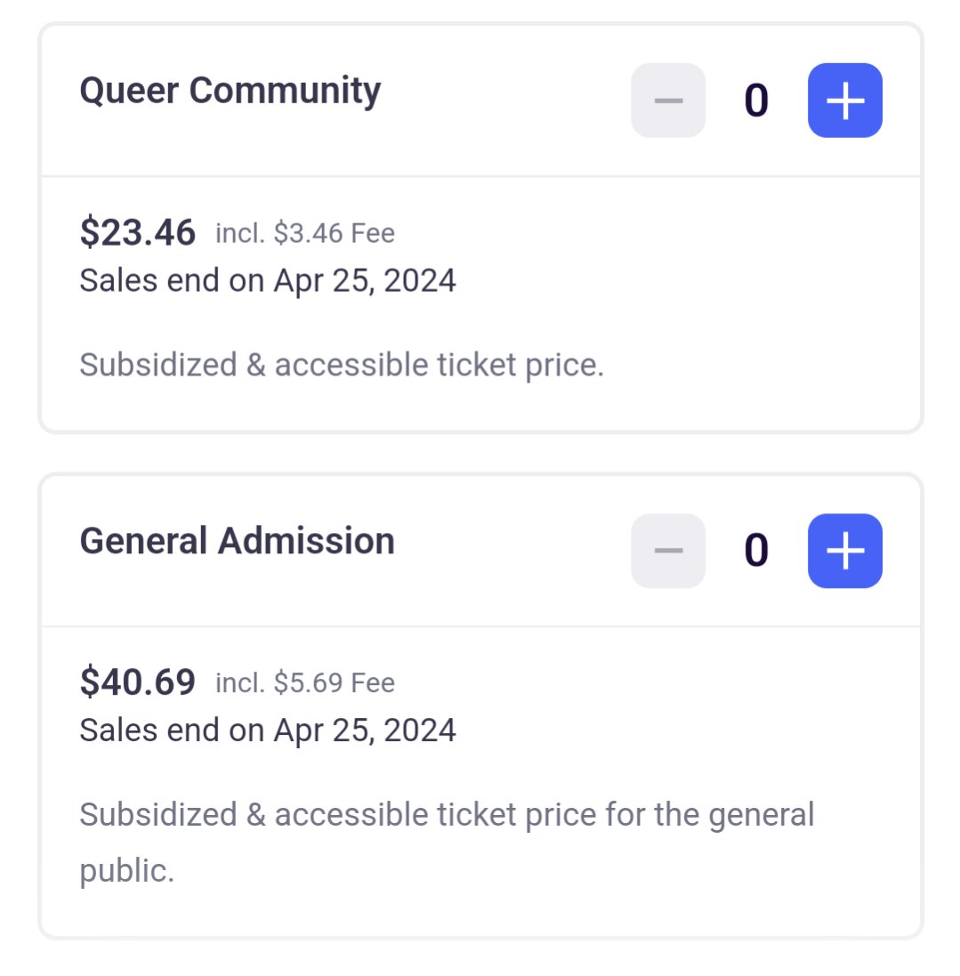960x976 pixels.
Task: Click the "incl. $5.69 Fee" text
Action: coord(305,683)
